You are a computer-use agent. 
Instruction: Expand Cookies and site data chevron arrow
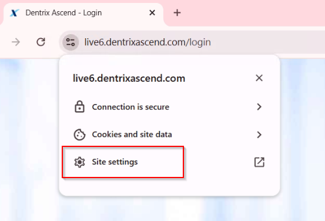tap(259, 135)
